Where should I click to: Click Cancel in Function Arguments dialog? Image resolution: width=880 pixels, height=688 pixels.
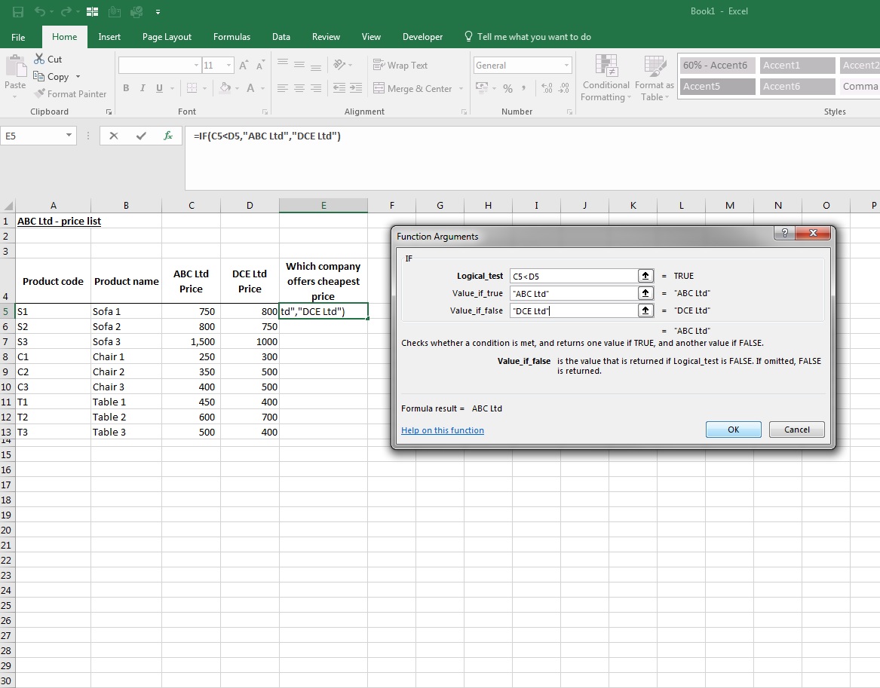tap(797, 430)
